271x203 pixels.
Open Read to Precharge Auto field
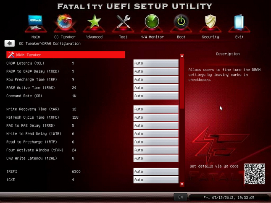156,142
